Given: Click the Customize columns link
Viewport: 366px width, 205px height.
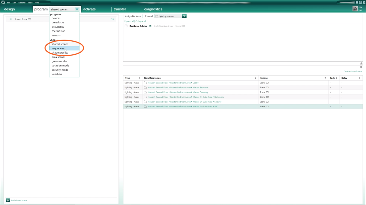Looking at the screenshot, I should click(353, 71).
